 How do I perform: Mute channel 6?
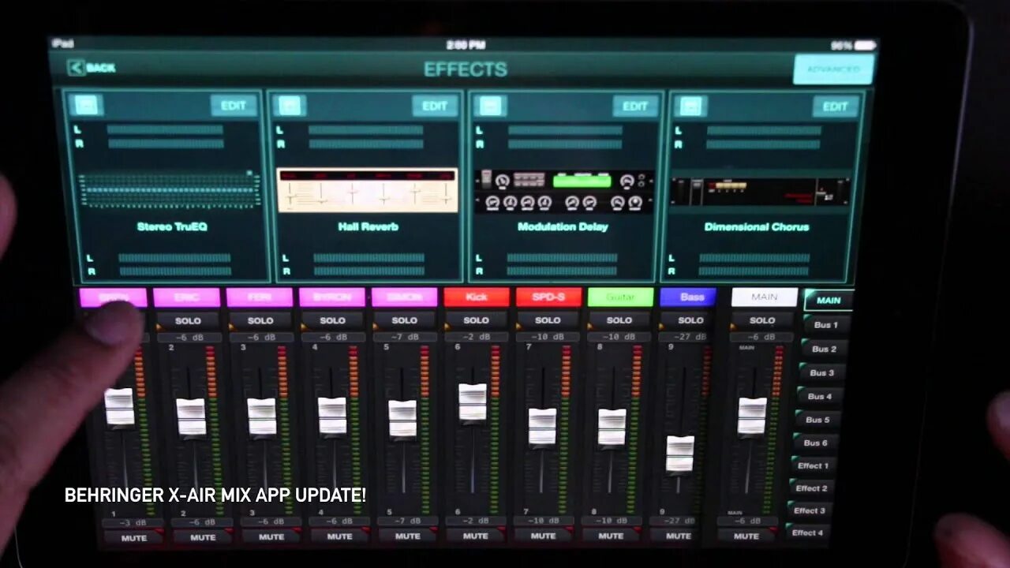[475, 536]
